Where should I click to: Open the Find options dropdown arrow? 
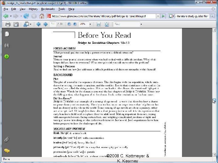pyautogui.click(x=141, y=24)
